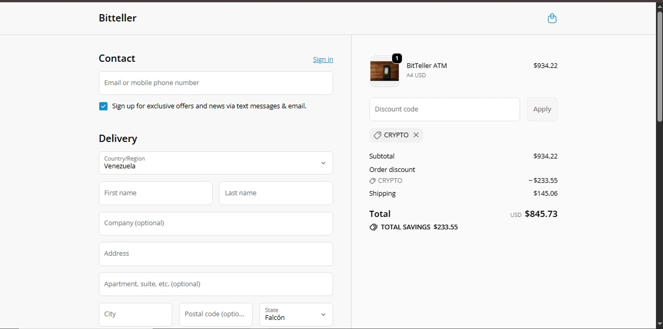Click the sign-up offers checkbox label text
663x329 pixels.
pos(209,106)
